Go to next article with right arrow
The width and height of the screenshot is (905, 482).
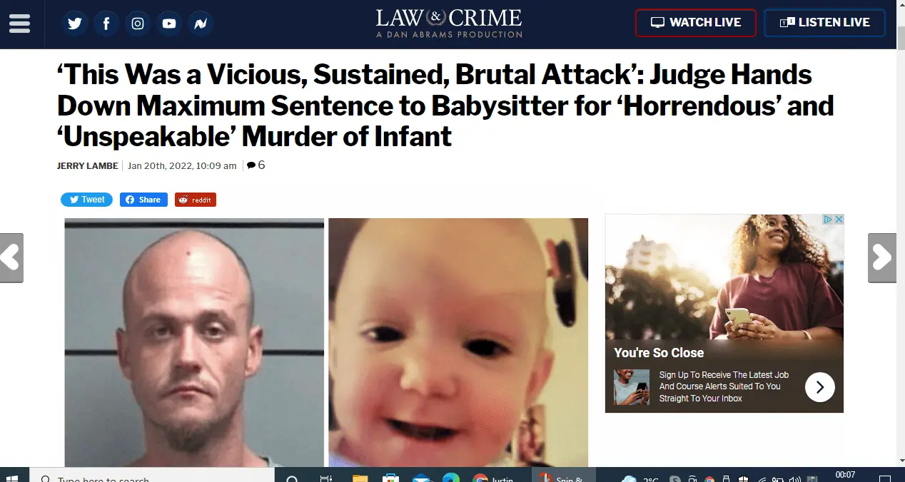(883, 257)
